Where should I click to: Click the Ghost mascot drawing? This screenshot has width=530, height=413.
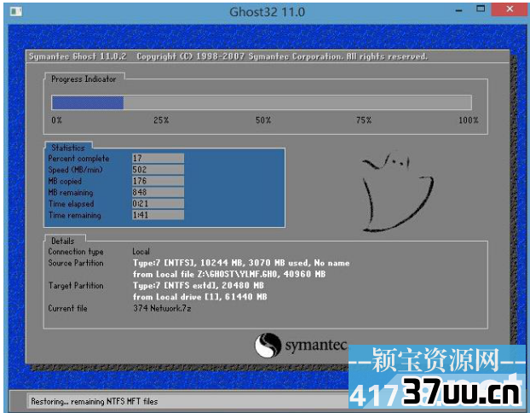tap(397, 192)
